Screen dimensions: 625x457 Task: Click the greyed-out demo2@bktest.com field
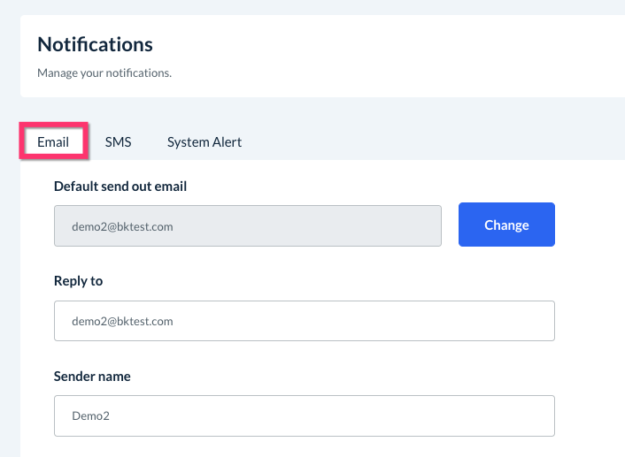[248, 225]
